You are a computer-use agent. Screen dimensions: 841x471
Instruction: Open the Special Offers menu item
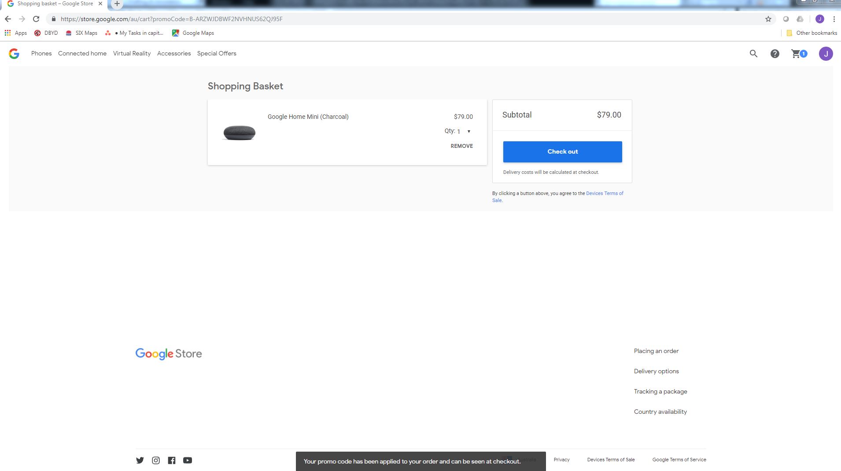pyautogui.click(x=217, y=53)
